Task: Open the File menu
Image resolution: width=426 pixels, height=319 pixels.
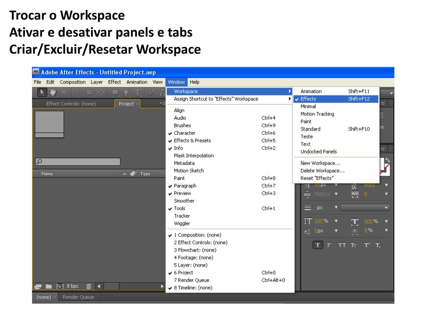Action: click(37, 82)
